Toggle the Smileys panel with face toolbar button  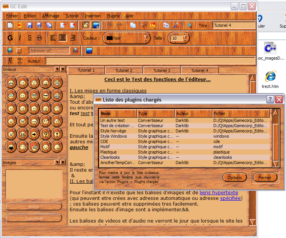pyautogui.click(x=86, y=25)
